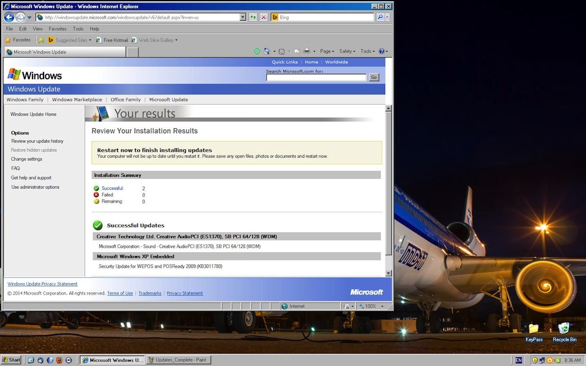Launch Firefox from quick launch bar
Screen dimensions: 586x366
point(59,360)
